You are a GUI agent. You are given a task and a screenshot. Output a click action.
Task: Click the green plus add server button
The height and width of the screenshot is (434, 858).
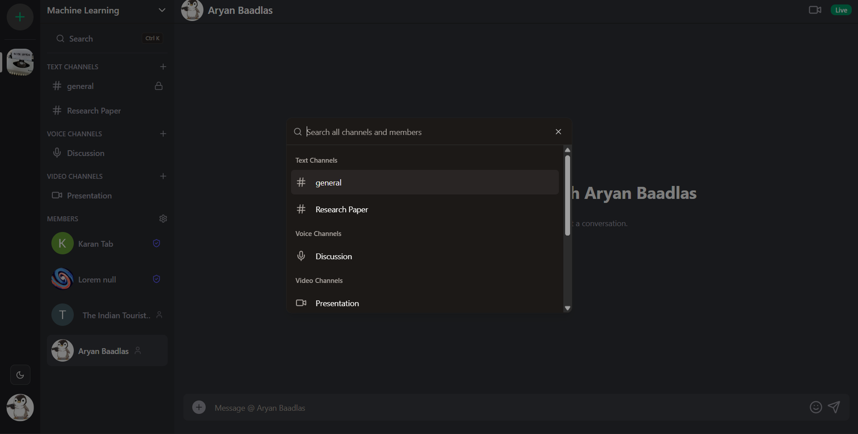(20, 17)
